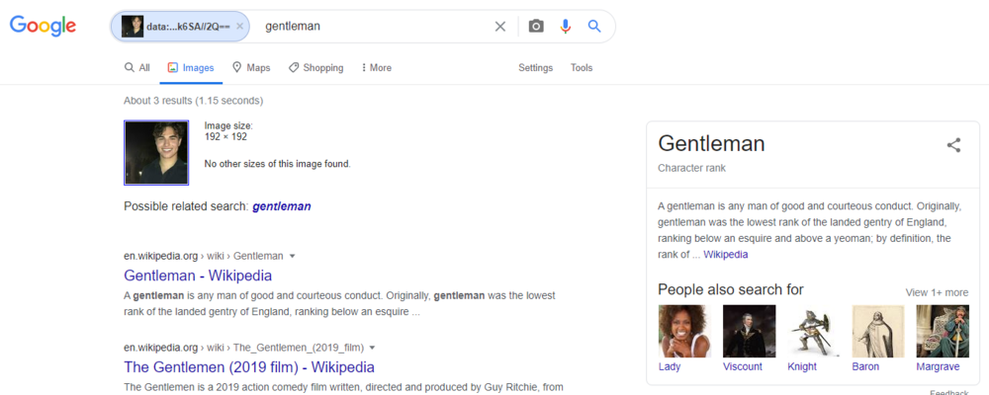Image resolution: width=989 pixels, height=395 pixels.
Task: Open Gentleman - Wikipedia result link
Action: pos(198,276)
